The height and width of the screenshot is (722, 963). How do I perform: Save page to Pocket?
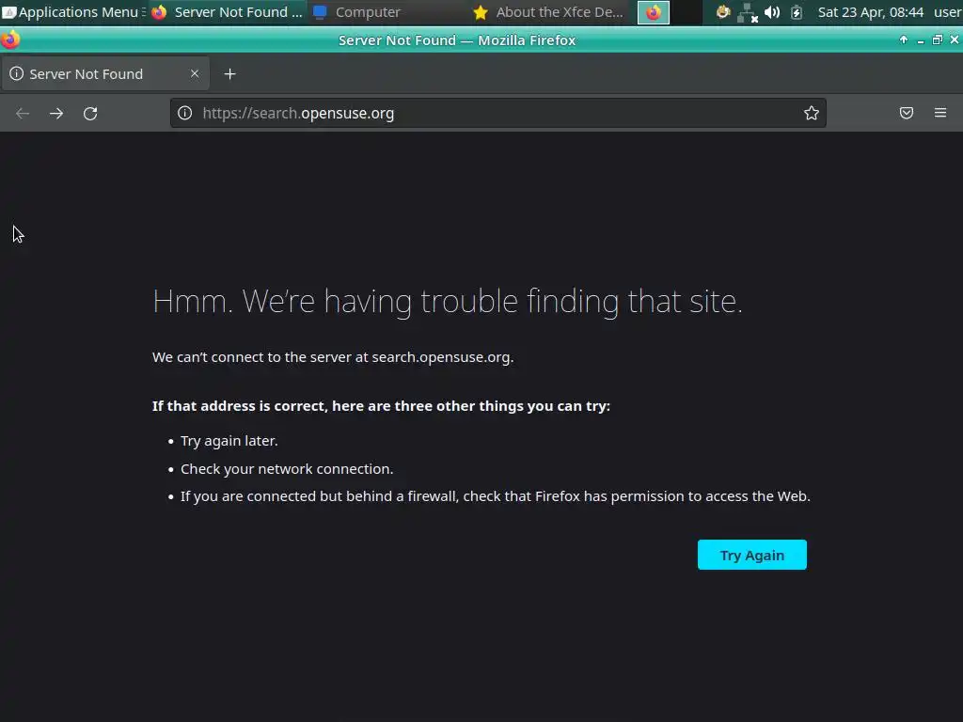(907, 113)
